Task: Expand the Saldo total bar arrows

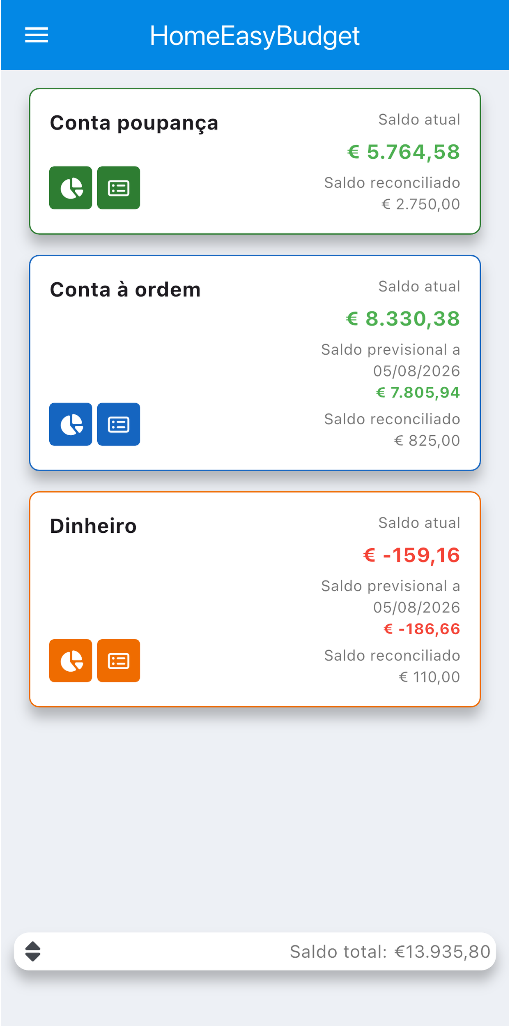Action: click(33, 951)
